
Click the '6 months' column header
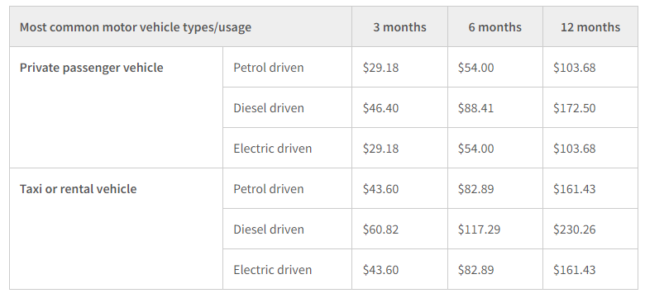494,27
